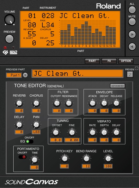Click the tone editor LEVEL knob
This screenshot has width=139, height=188.
tap(108, 159)
